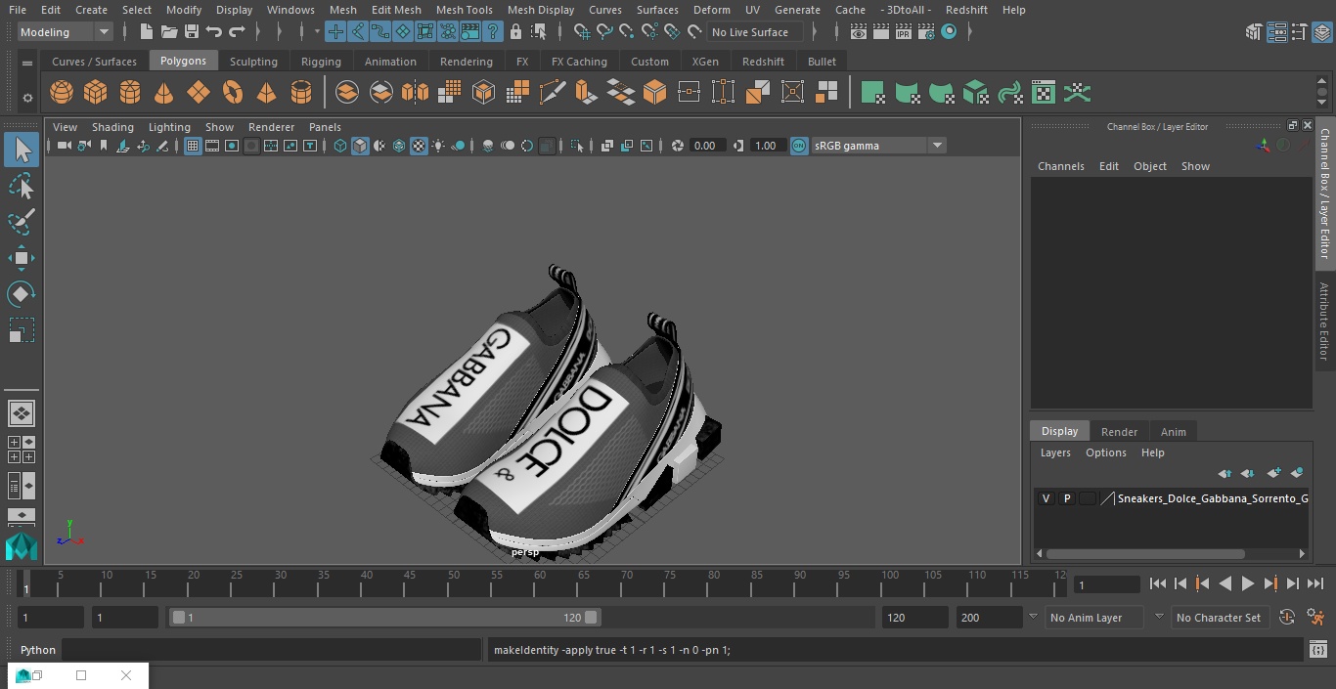The image size is (1336, 689).
Task: Activate the Rotate tool in toolbox
Action: (x=22, y=294)
